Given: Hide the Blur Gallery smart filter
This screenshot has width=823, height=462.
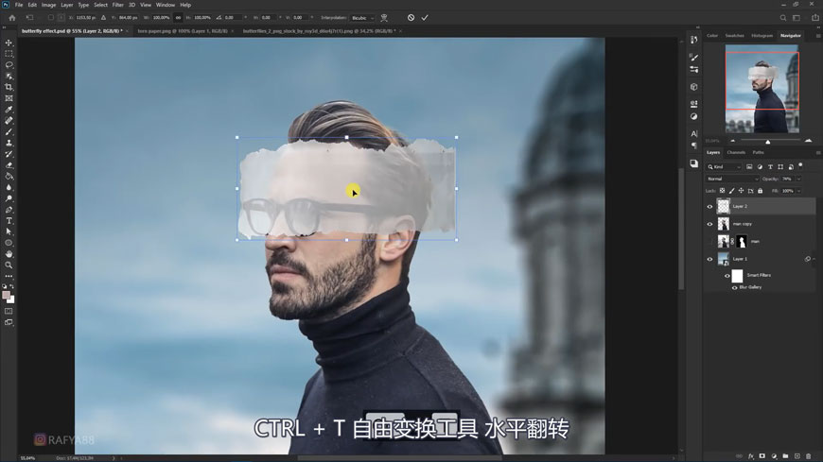Looking at the screenshot, I should (735, 287).
